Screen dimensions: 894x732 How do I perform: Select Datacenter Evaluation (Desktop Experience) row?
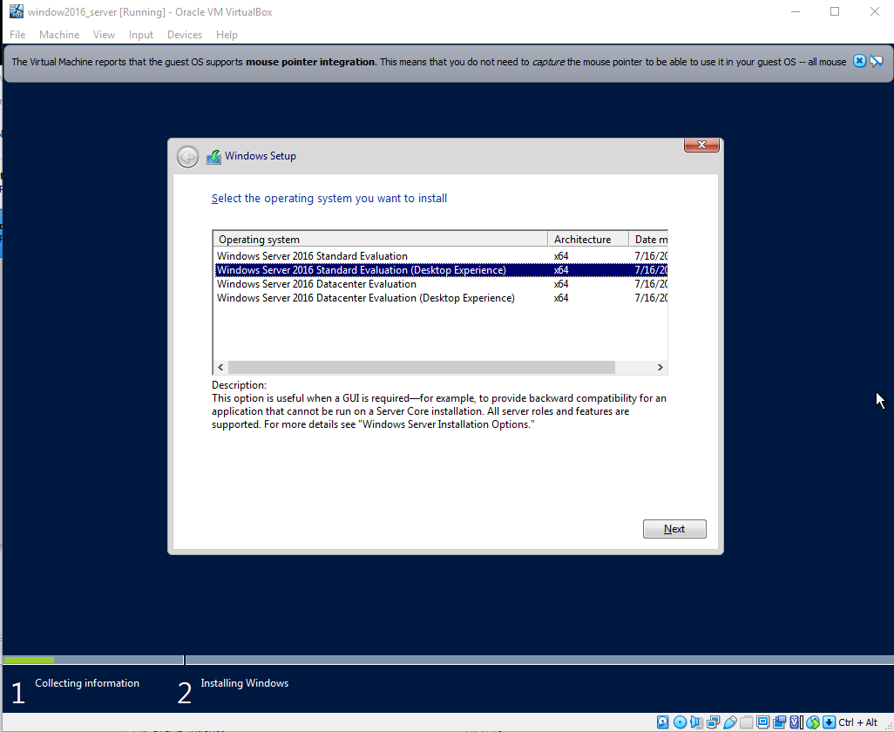point(441,298)
